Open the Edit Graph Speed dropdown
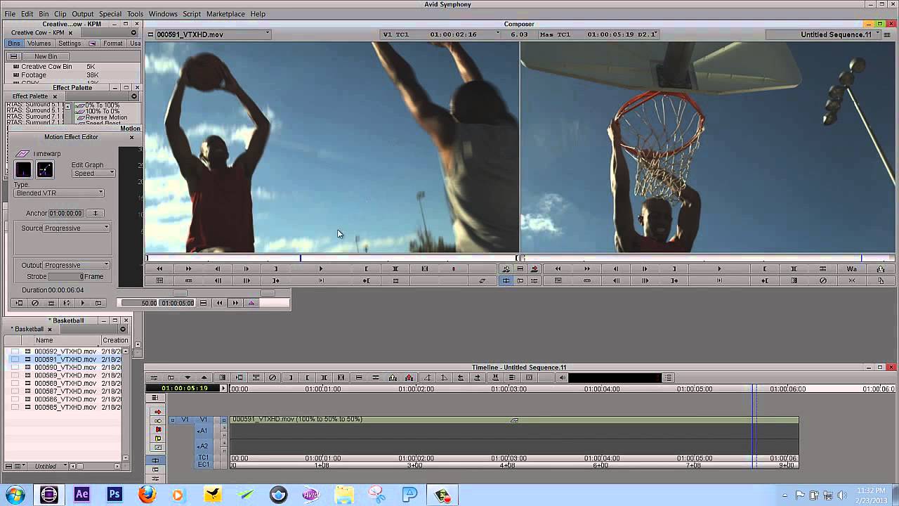Viewport: 899px width, 506px height. tap(93, 173)
